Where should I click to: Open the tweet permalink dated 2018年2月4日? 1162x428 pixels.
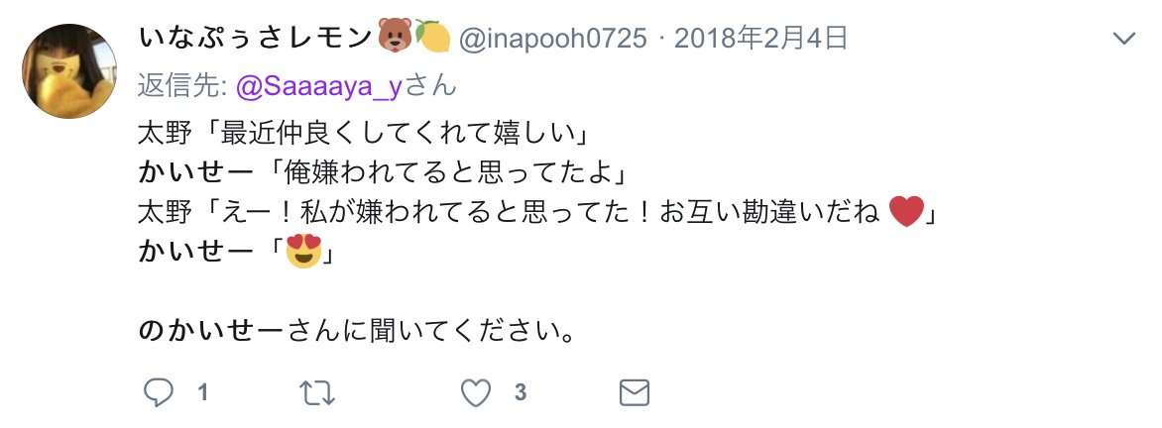pos(760,38)
